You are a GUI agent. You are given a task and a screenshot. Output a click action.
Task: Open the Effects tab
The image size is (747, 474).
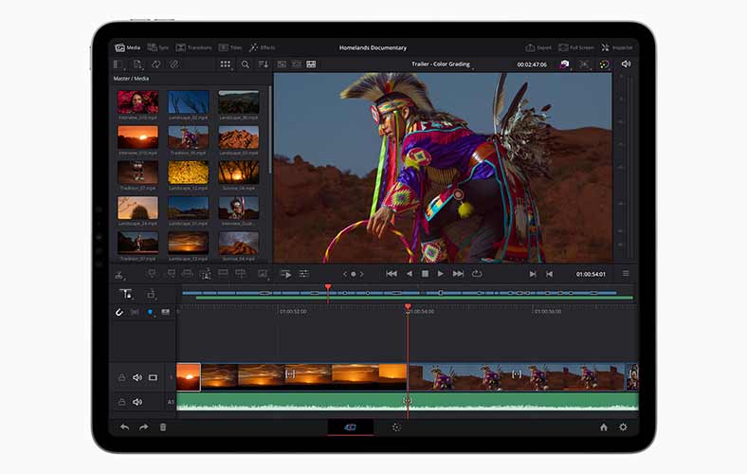(262, 47)
